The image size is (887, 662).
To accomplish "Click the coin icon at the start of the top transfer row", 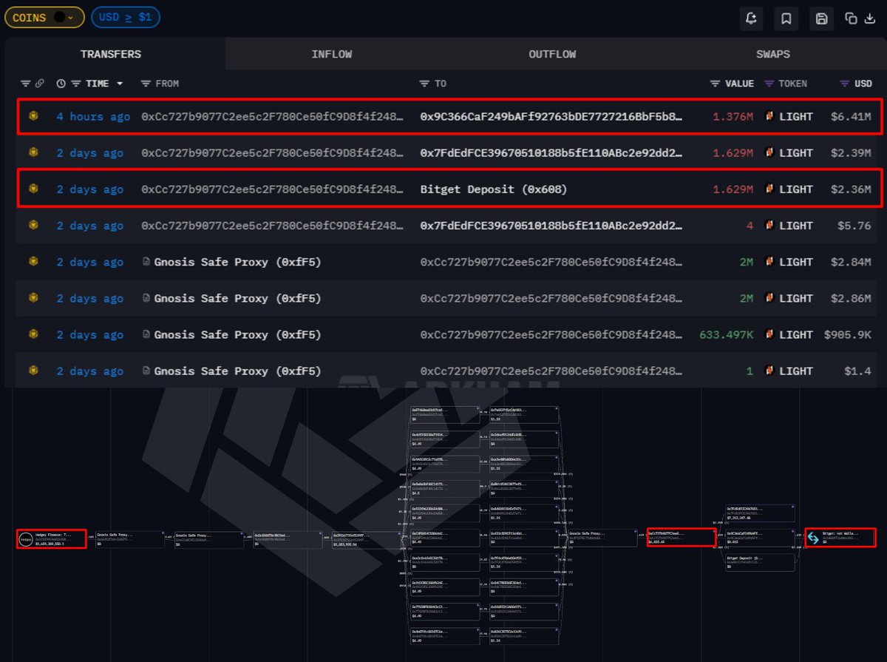I will pyautogui.click(x=33, y=116).
